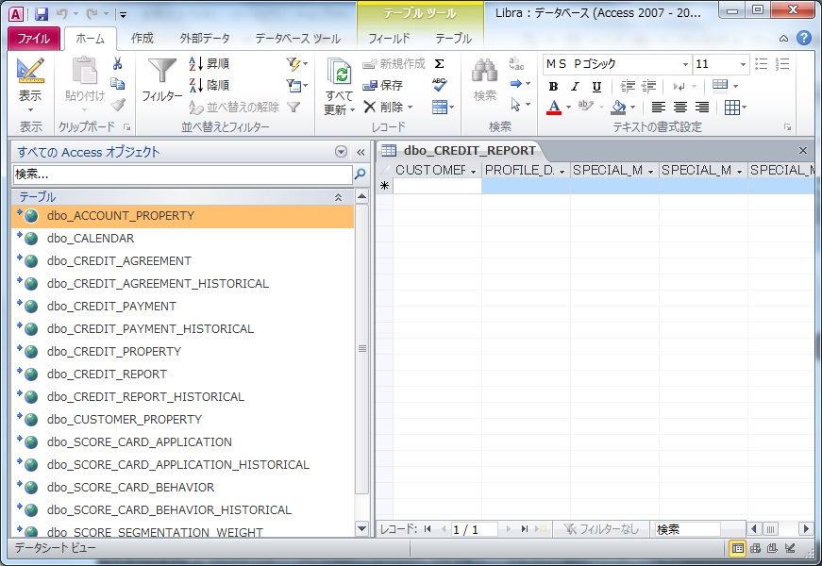Click the navigation pane 検索 search box

pyautogui.click(x=182, y=174)
